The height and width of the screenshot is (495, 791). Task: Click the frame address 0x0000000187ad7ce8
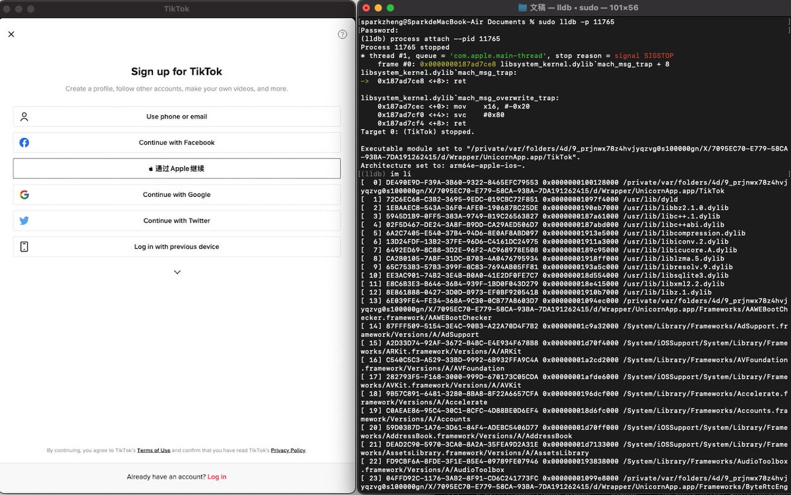coord(457,65)
